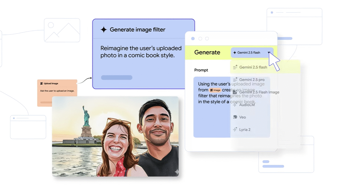Click the Veo video model icon
The image size is (343, 191).
point(235,117)
